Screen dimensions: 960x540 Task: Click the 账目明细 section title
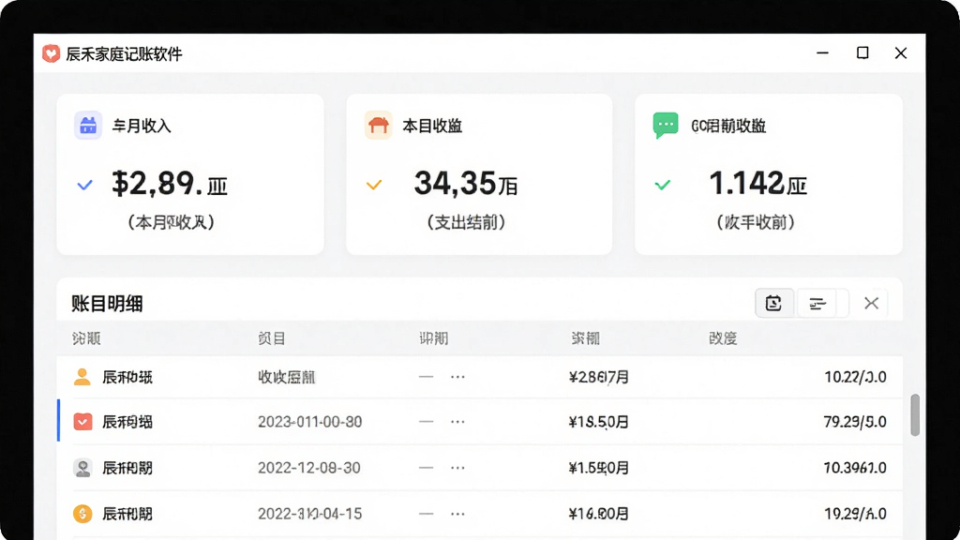pos(107,303)
